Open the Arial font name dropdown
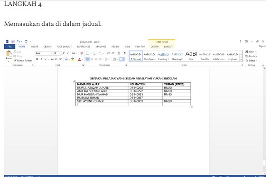This screenshot has height=177, width=266. 52,53
